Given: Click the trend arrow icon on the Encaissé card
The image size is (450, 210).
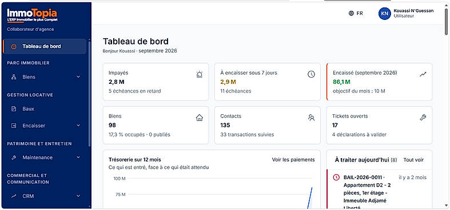Looking at the screenshot, I should click(423, 75).
